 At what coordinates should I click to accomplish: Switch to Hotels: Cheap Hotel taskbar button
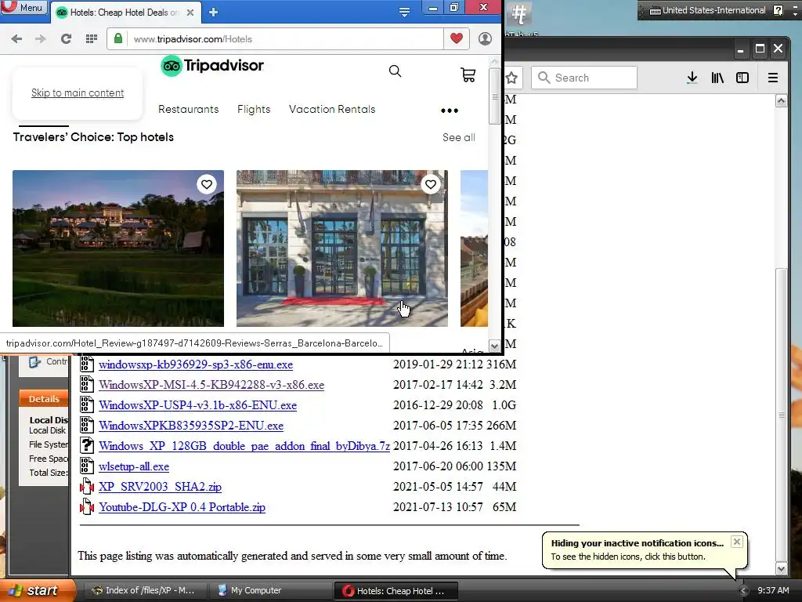click(x=396, y=590)
